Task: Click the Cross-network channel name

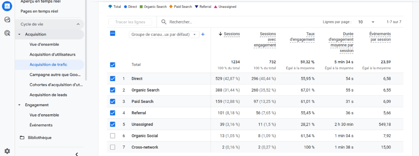Action: coord(145,147)
